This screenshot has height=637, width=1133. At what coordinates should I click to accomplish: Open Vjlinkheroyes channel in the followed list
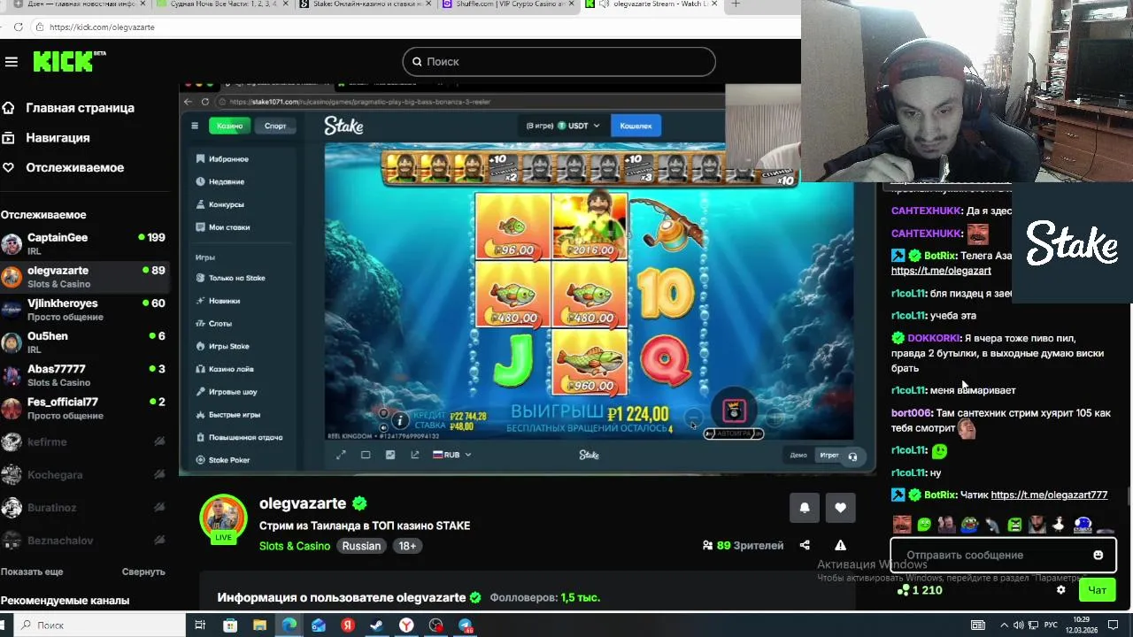point(84,310)
